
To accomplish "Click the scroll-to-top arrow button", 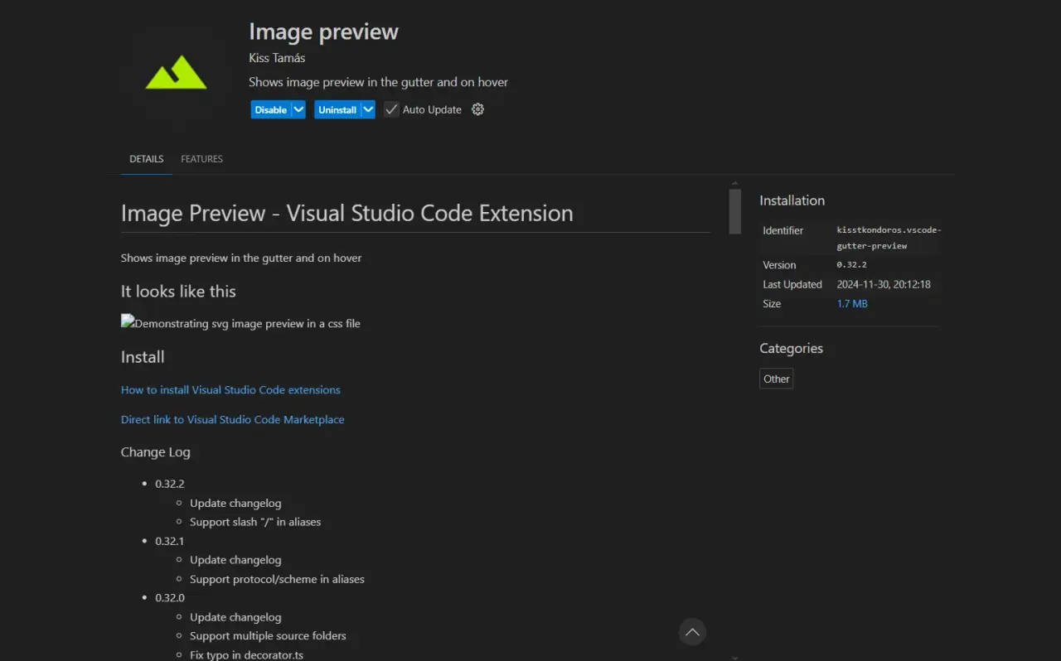I will point(692,632).
